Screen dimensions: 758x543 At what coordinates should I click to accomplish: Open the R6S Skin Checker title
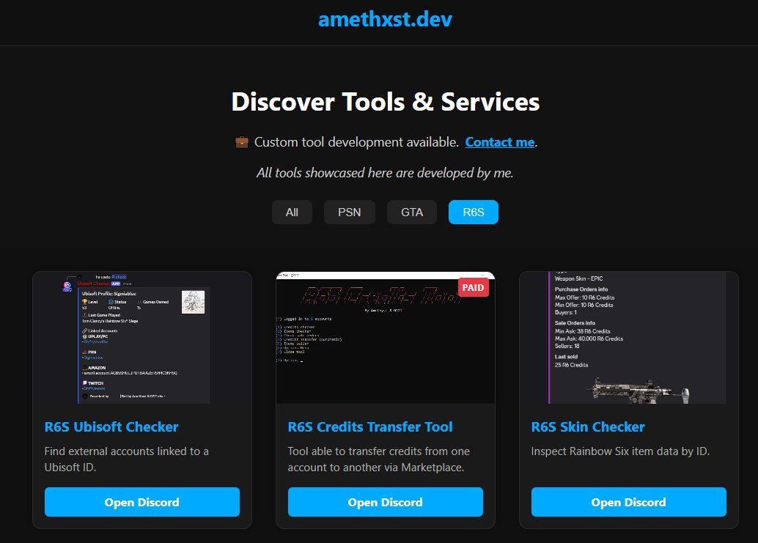[588, 427]
